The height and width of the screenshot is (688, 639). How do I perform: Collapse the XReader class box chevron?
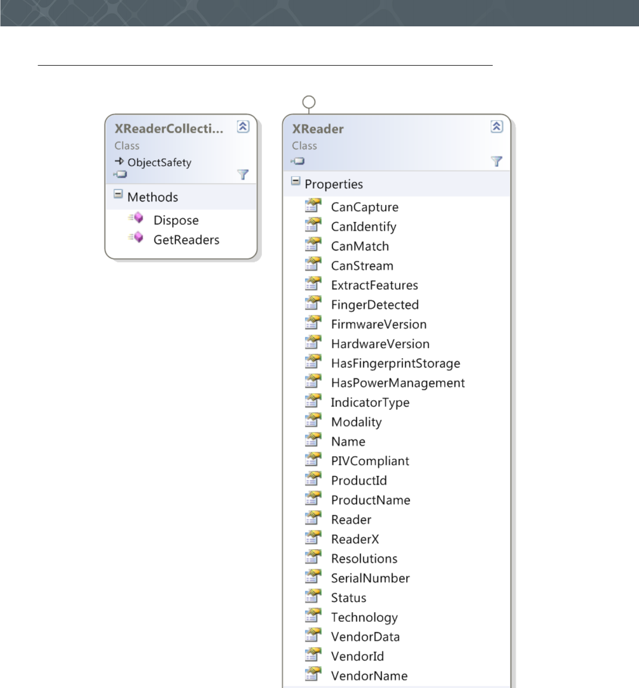pos(496,126)
